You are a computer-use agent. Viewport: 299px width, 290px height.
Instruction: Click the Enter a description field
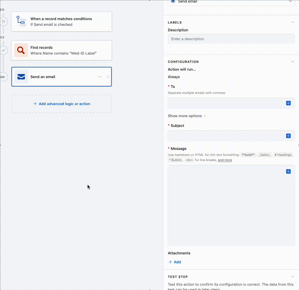point(231,39)
